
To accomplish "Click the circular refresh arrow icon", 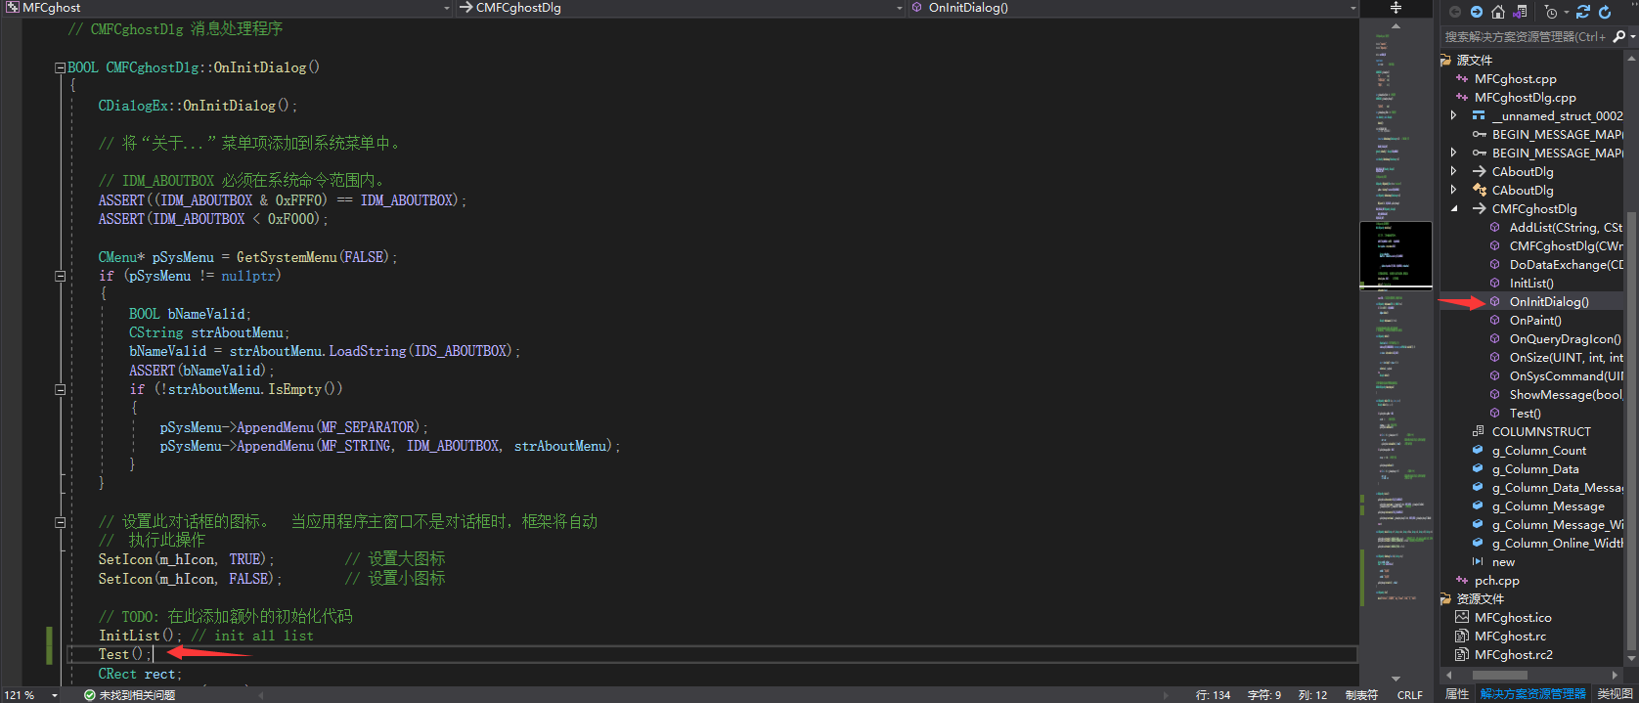I will pyautogui.click(x=1605, y=12).
